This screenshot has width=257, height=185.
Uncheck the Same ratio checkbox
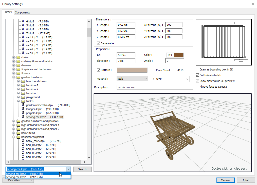[99, 43]
